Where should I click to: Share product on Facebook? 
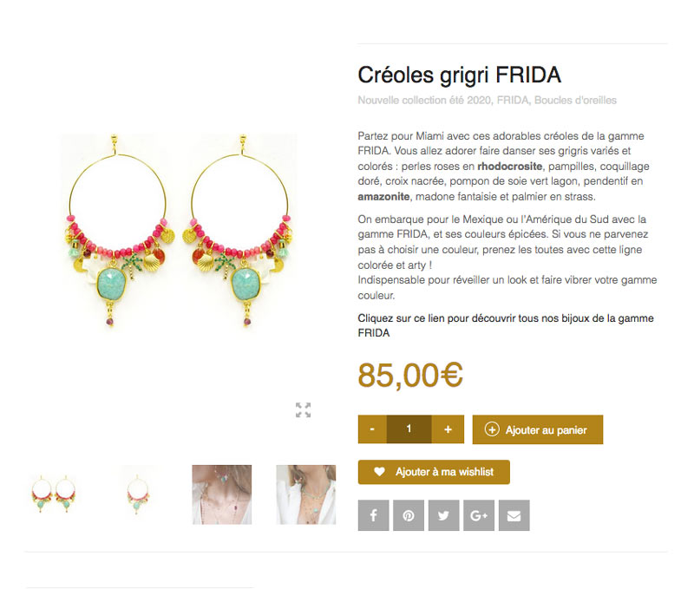coord(373,515)
